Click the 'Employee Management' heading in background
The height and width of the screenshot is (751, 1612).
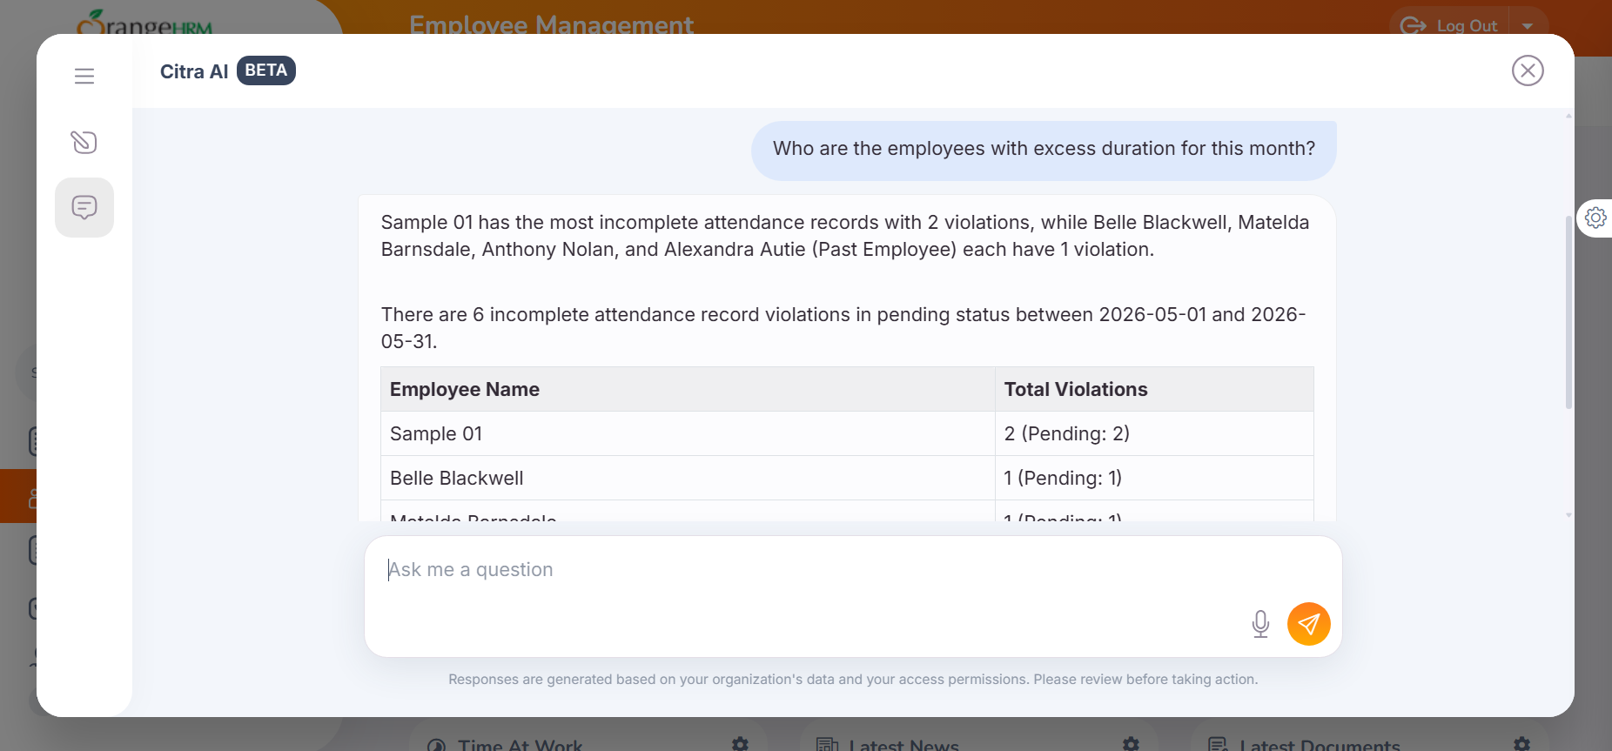[551, 24]
